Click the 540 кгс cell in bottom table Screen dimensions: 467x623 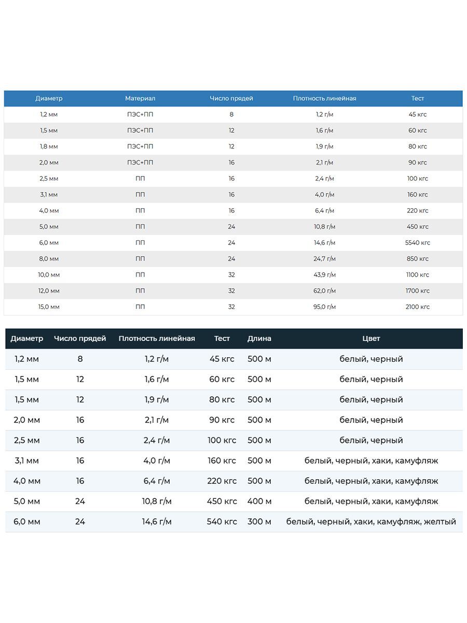(222, 522)
